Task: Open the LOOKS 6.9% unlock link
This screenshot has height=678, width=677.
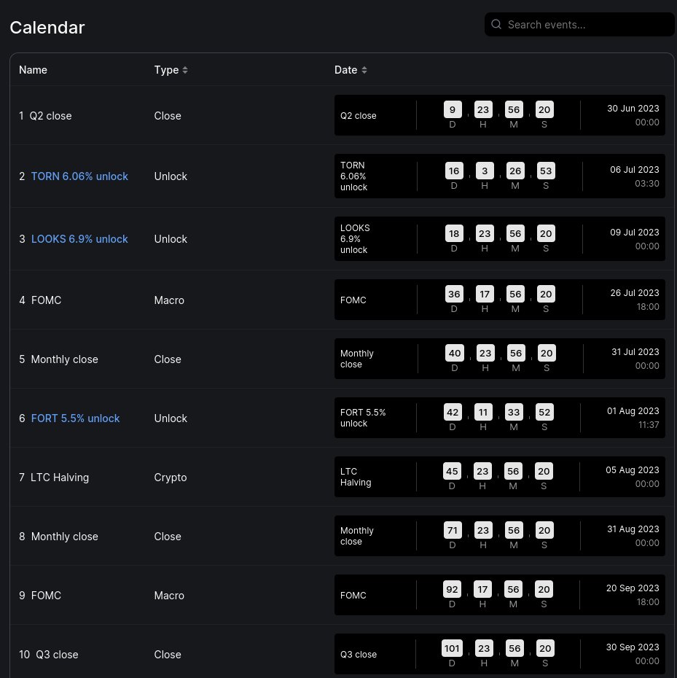Action: click(79, 239)
